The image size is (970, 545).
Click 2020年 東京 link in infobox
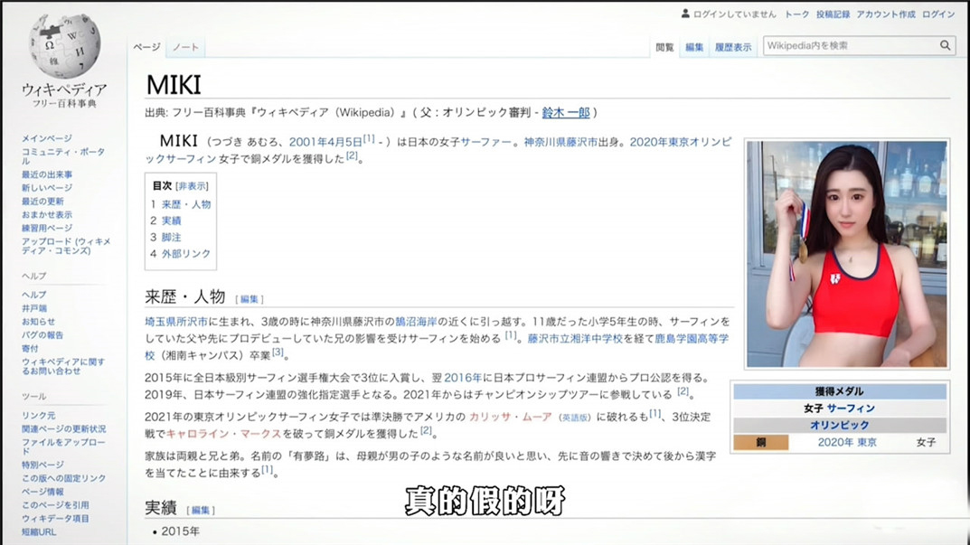847,442
